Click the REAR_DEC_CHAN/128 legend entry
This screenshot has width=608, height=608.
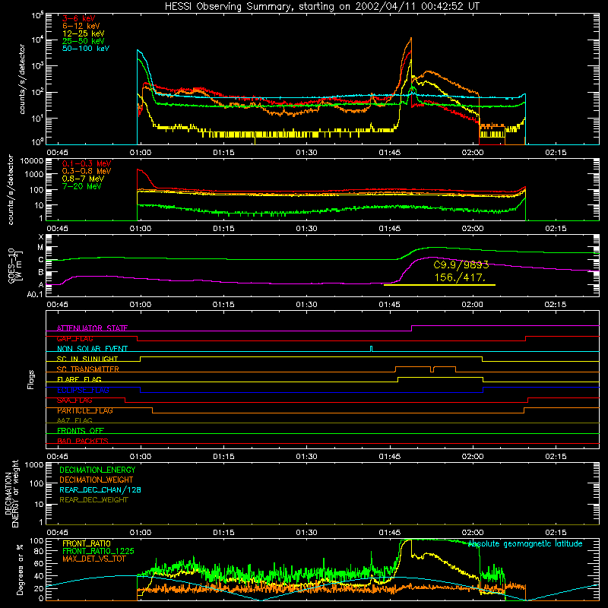point(100,489)
